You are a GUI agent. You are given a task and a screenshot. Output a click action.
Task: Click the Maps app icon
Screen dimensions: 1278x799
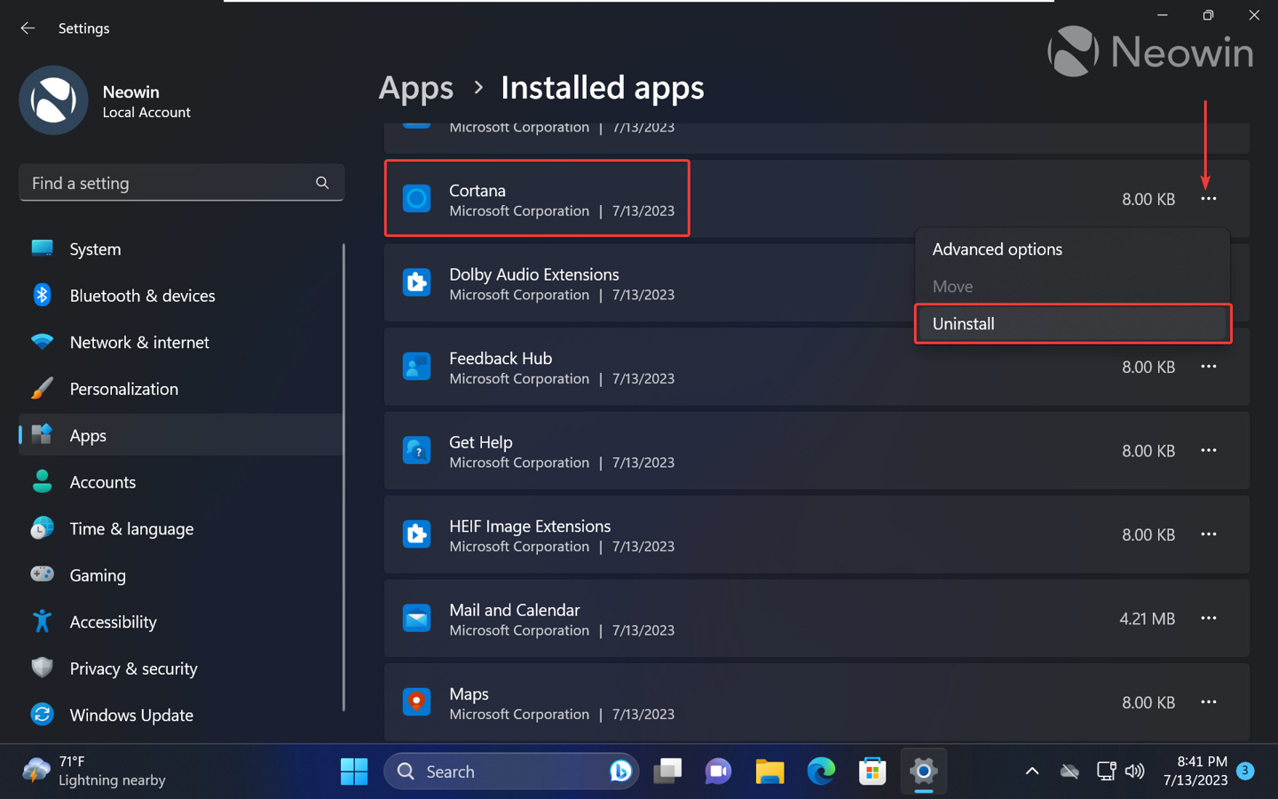tap(416, 701)
